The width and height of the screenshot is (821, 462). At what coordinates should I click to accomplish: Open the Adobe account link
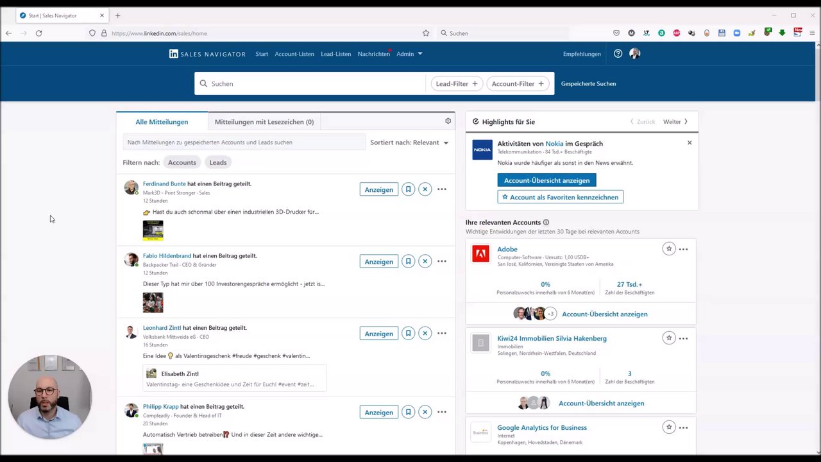(507, 249)
